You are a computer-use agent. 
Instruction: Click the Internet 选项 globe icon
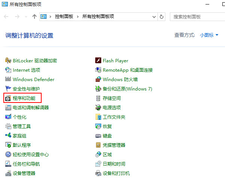[x=8, y=70]
